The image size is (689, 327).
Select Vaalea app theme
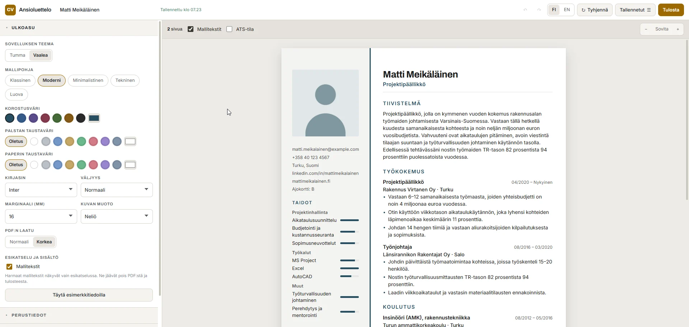41,55
